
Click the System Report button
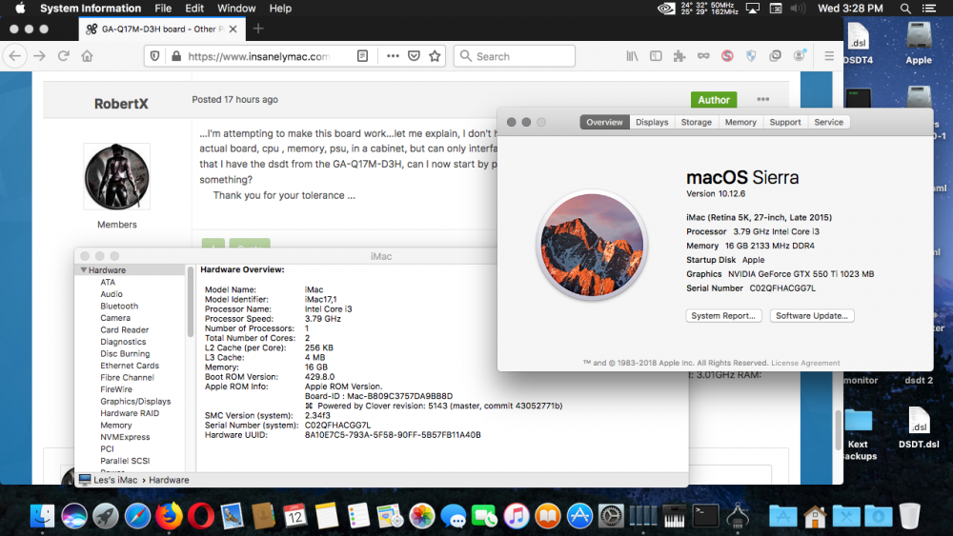click(x=723, y=316)
